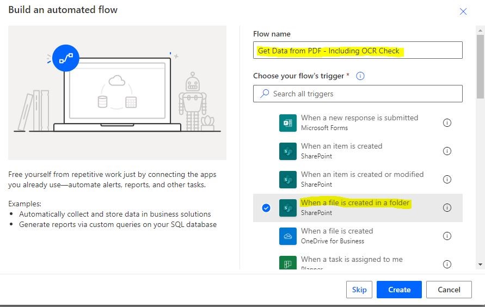This screenshot has width=485, height=307.
Task: Select When a task is assigned to me
Action: (358, 262)
